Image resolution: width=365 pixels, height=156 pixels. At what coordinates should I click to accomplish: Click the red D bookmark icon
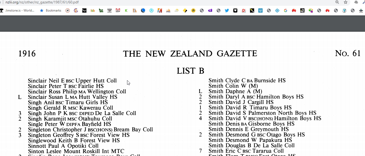(244, 10)
